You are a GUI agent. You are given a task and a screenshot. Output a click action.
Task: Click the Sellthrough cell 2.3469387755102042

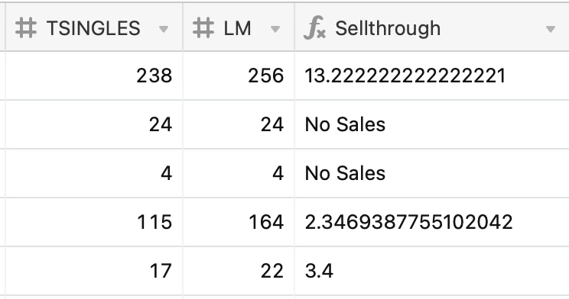[432, 222]
